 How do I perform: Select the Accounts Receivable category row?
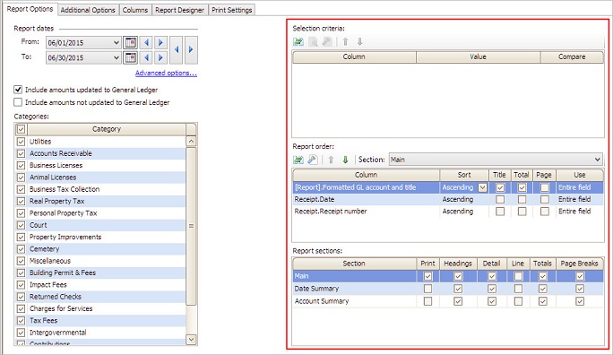click(101, 153)
